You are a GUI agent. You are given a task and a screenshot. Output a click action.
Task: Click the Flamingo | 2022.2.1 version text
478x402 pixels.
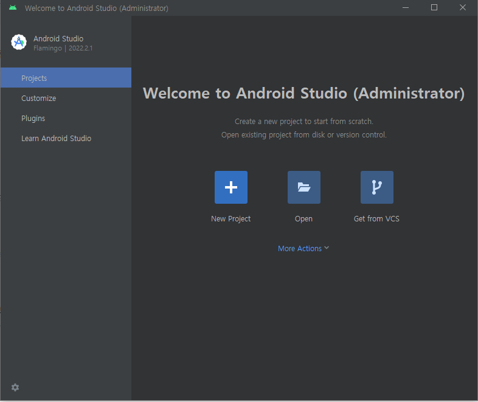63,48
